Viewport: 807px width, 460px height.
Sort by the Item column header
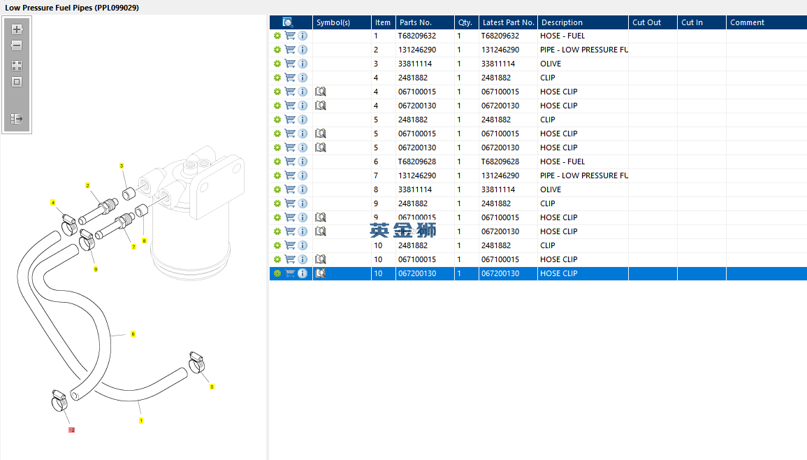pos(384,22)
